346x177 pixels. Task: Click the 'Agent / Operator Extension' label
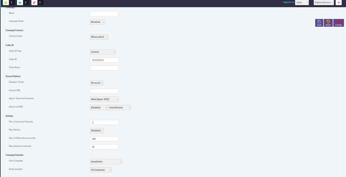pyautogui.click(x=21, y=98)
